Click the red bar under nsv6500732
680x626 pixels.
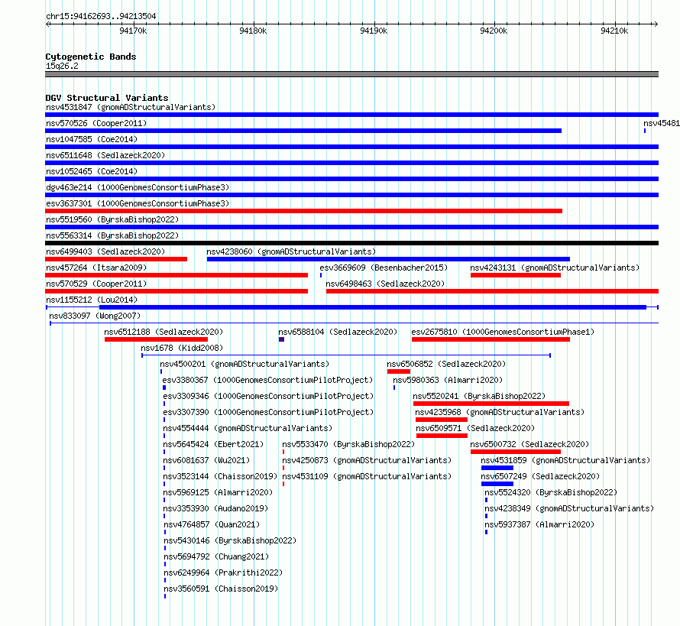[x=516, y=452]
